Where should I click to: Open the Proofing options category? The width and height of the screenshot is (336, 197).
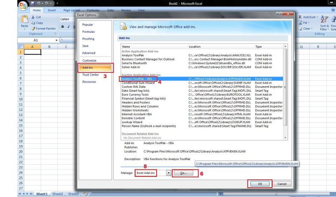pos(88,39)
